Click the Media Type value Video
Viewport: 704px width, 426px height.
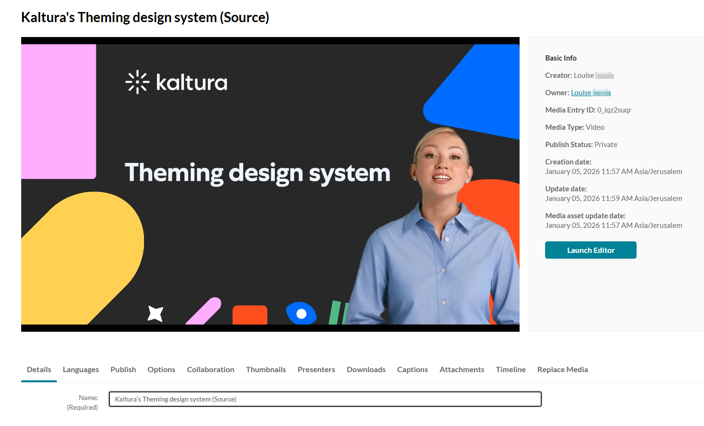pos(595,127)
